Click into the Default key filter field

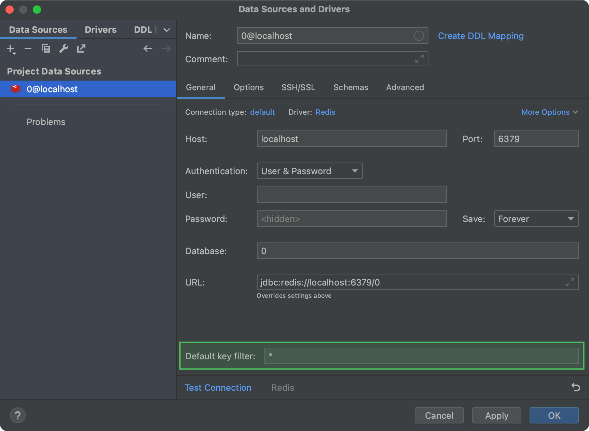[421, 356]
